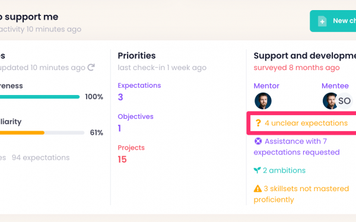Click the green sprout ambitions icon
The image size is (356, 222).
click(258, 170)
